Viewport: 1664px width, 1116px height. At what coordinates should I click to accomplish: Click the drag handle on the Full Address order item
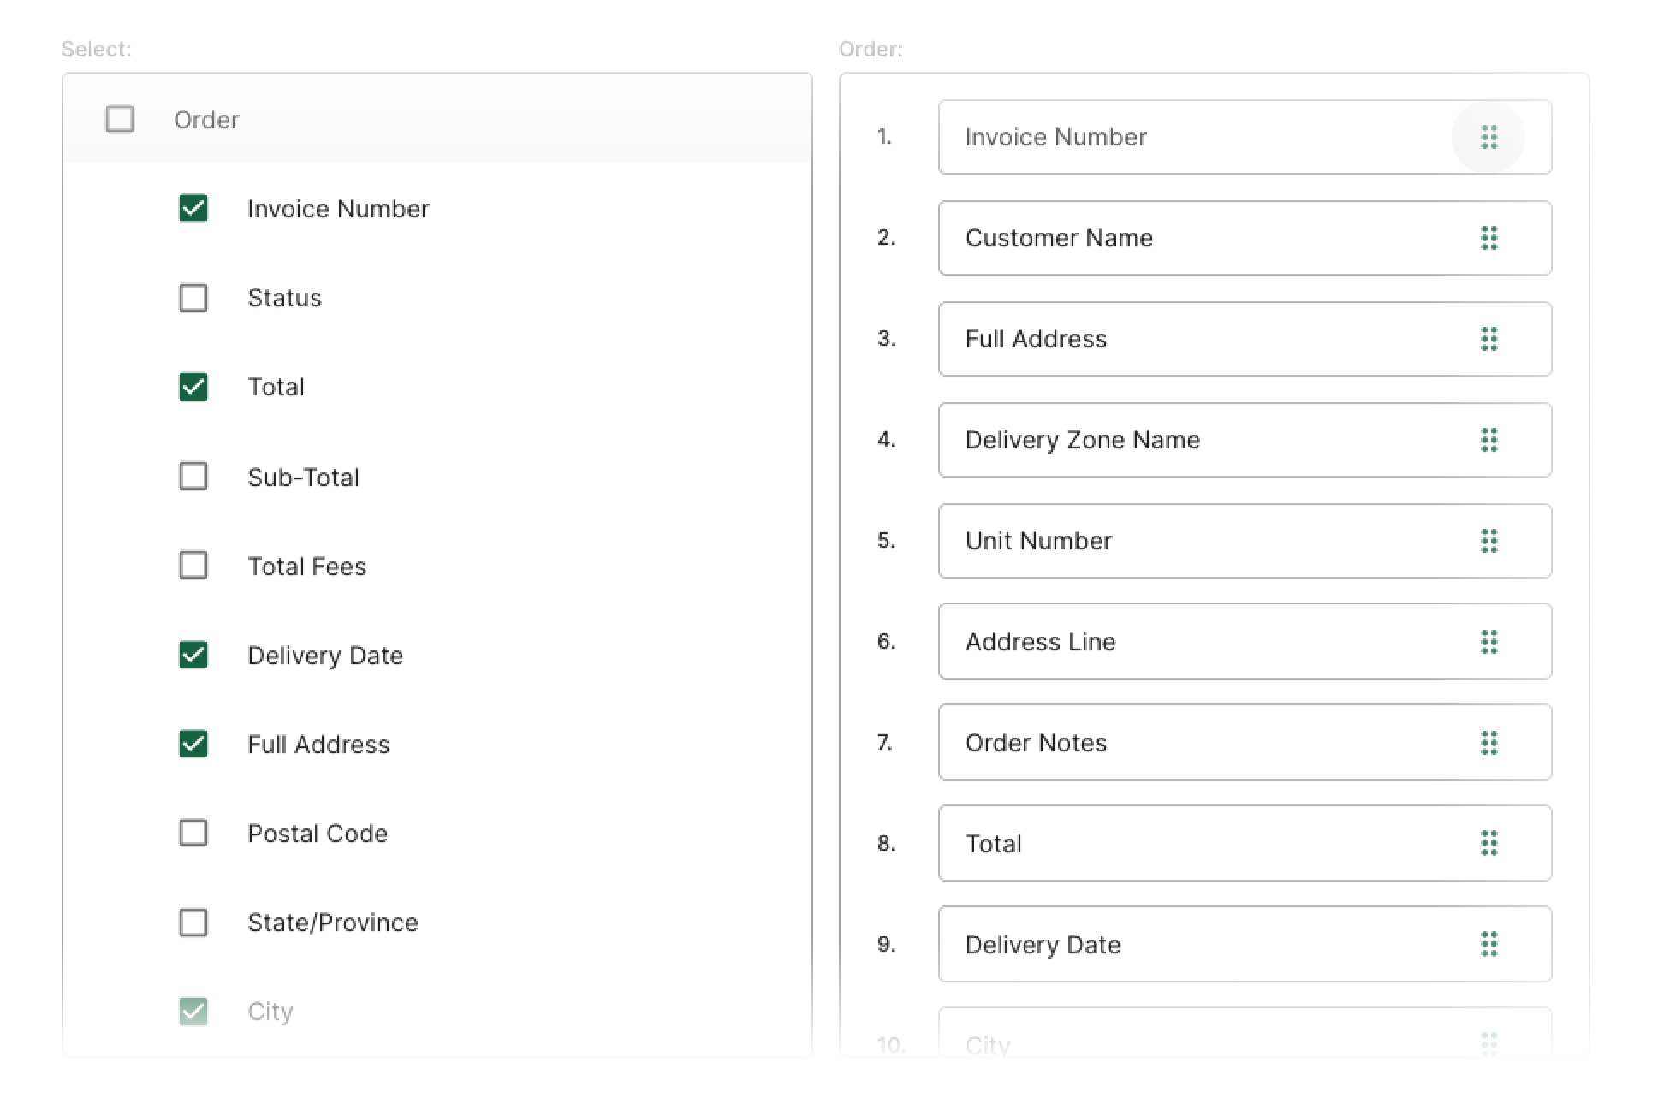click(1489, 339)
